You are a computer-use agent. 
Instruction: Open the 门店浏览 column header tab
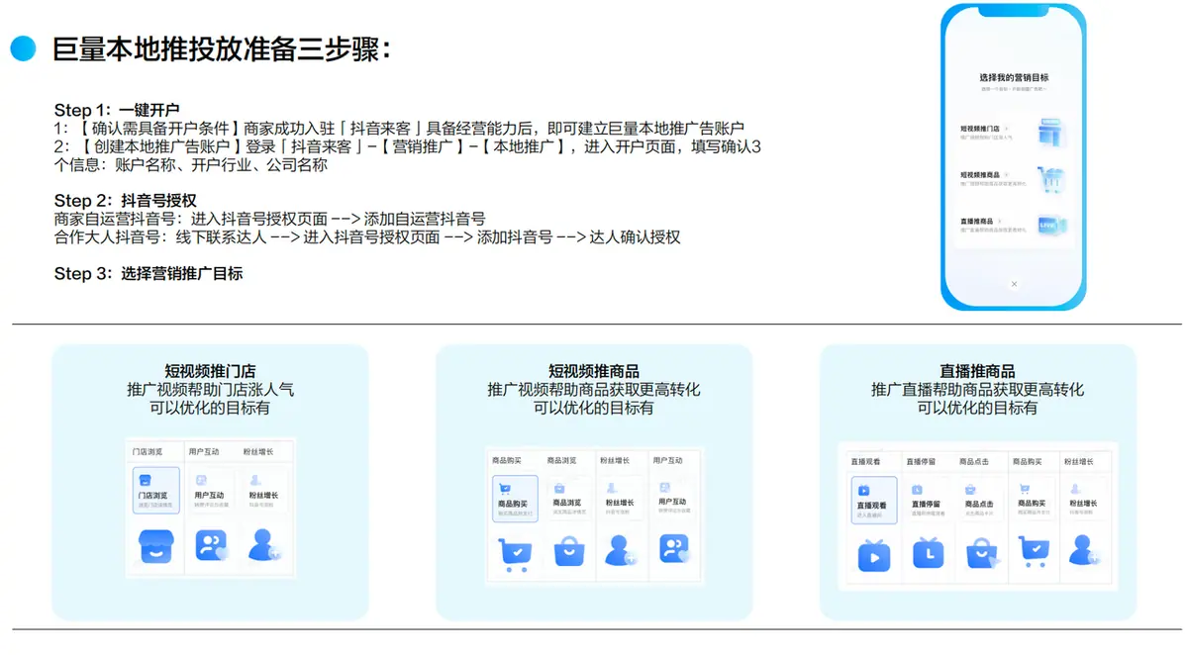click(x=148, y=452)
